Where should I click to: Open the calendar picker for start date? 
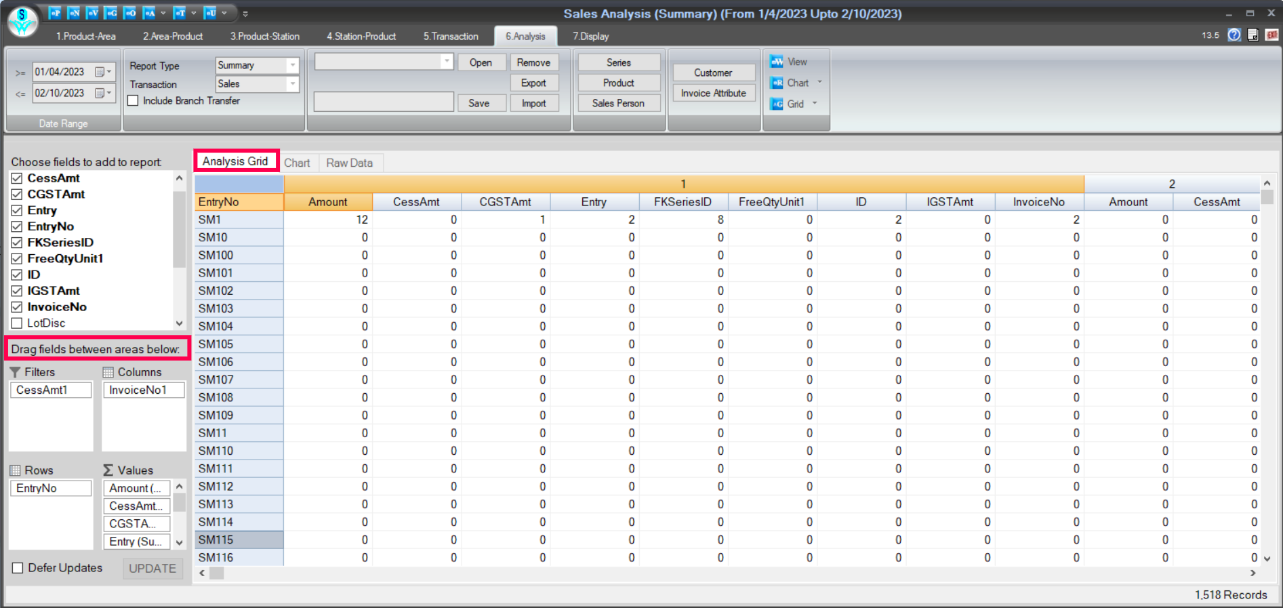click(x=103, y=72)
